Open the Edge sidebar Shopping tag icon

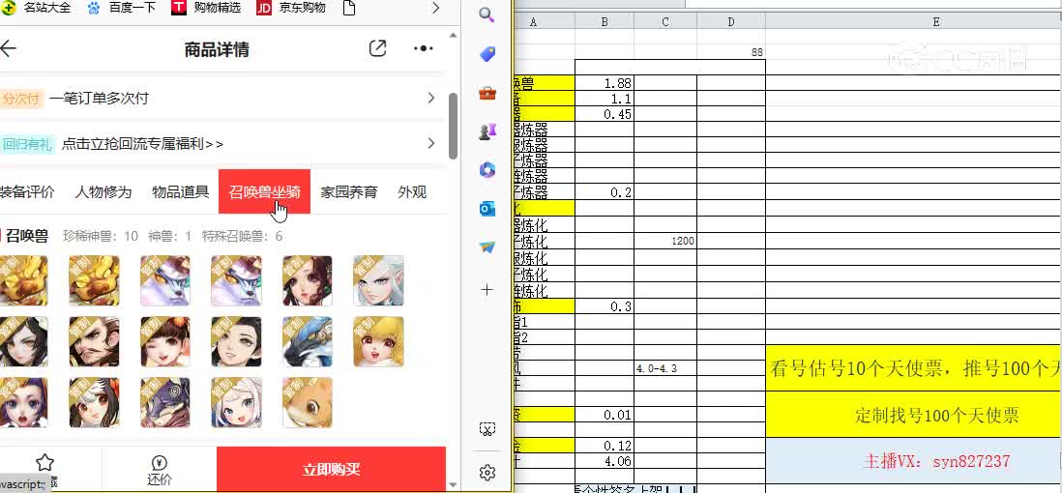click(x=487, y=54)
